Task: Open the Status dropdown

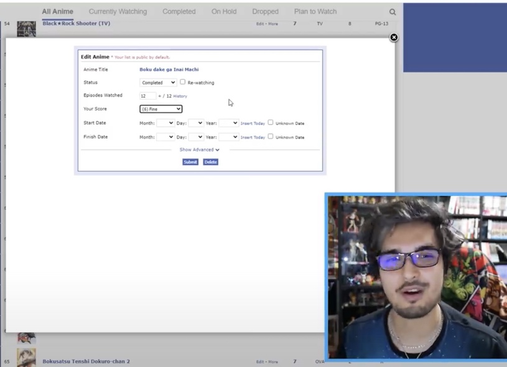Action: click(158, 82)
